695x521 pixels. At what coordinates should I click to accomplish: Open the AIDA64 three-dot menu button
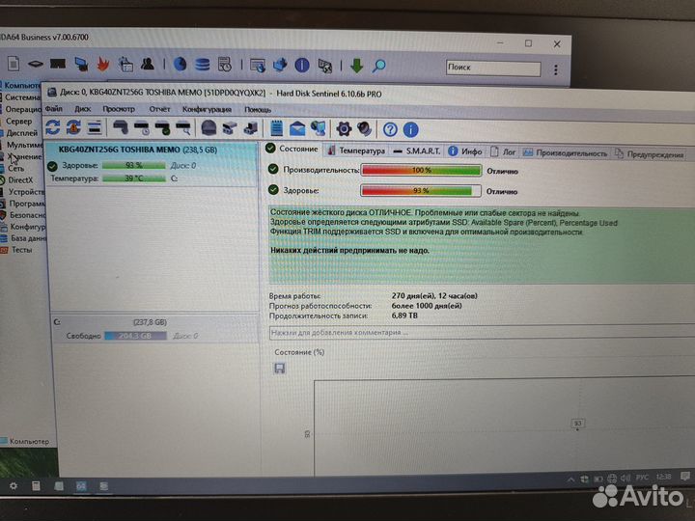point(556,69)
